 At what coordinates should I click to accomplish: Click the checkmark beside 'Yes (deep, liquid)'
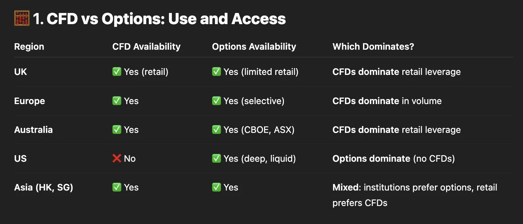216,158
